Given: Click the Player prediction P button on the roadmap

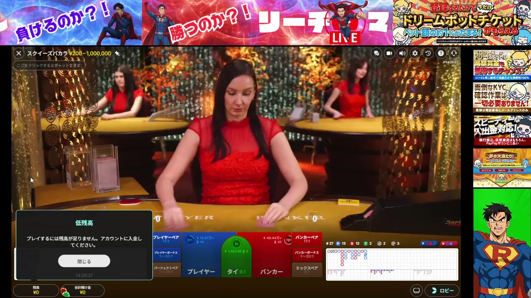Looking at the screenshot, I should click(430, 244).
